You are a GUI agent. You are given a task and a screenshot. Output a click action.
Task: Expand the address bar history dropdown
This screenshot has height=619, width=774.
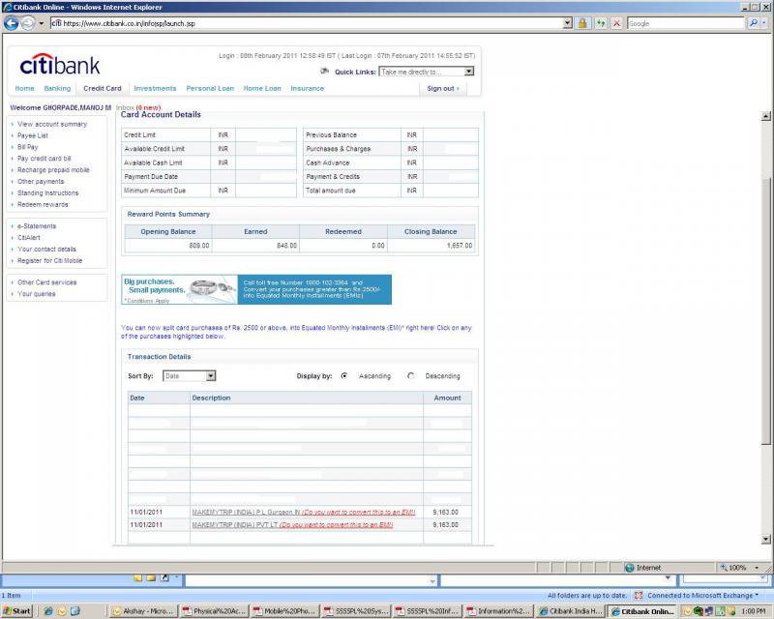(568, 22)
